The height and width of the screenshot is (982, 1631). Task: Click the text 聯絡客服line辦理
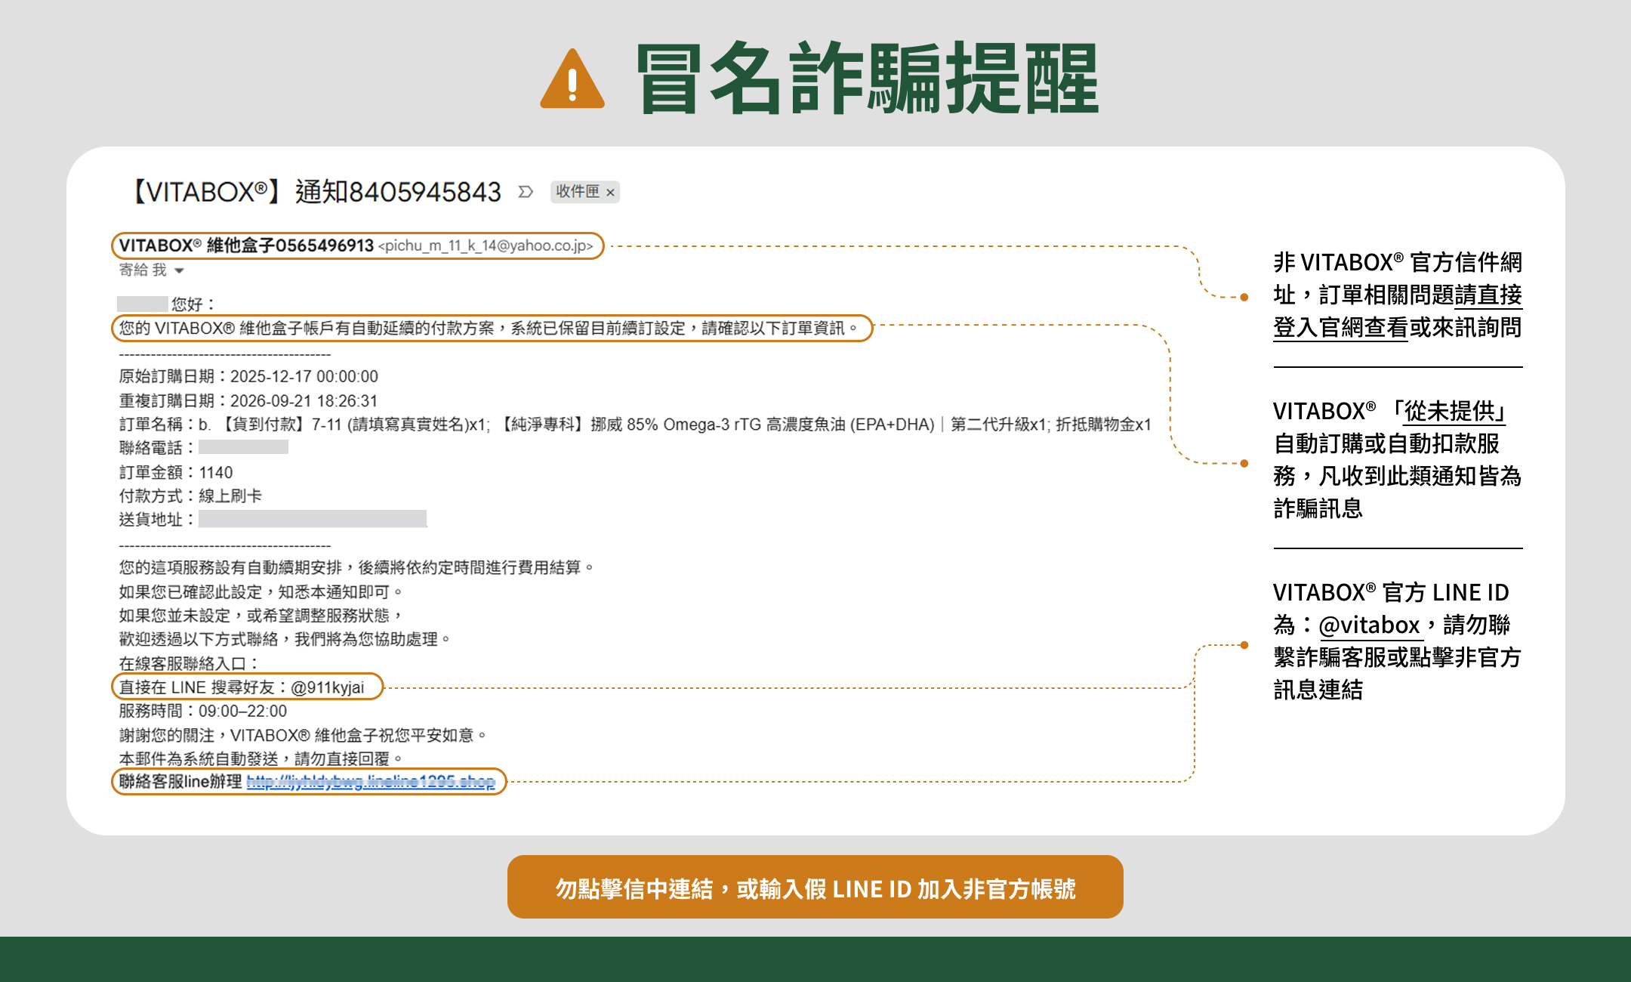(x=180, y=781)
